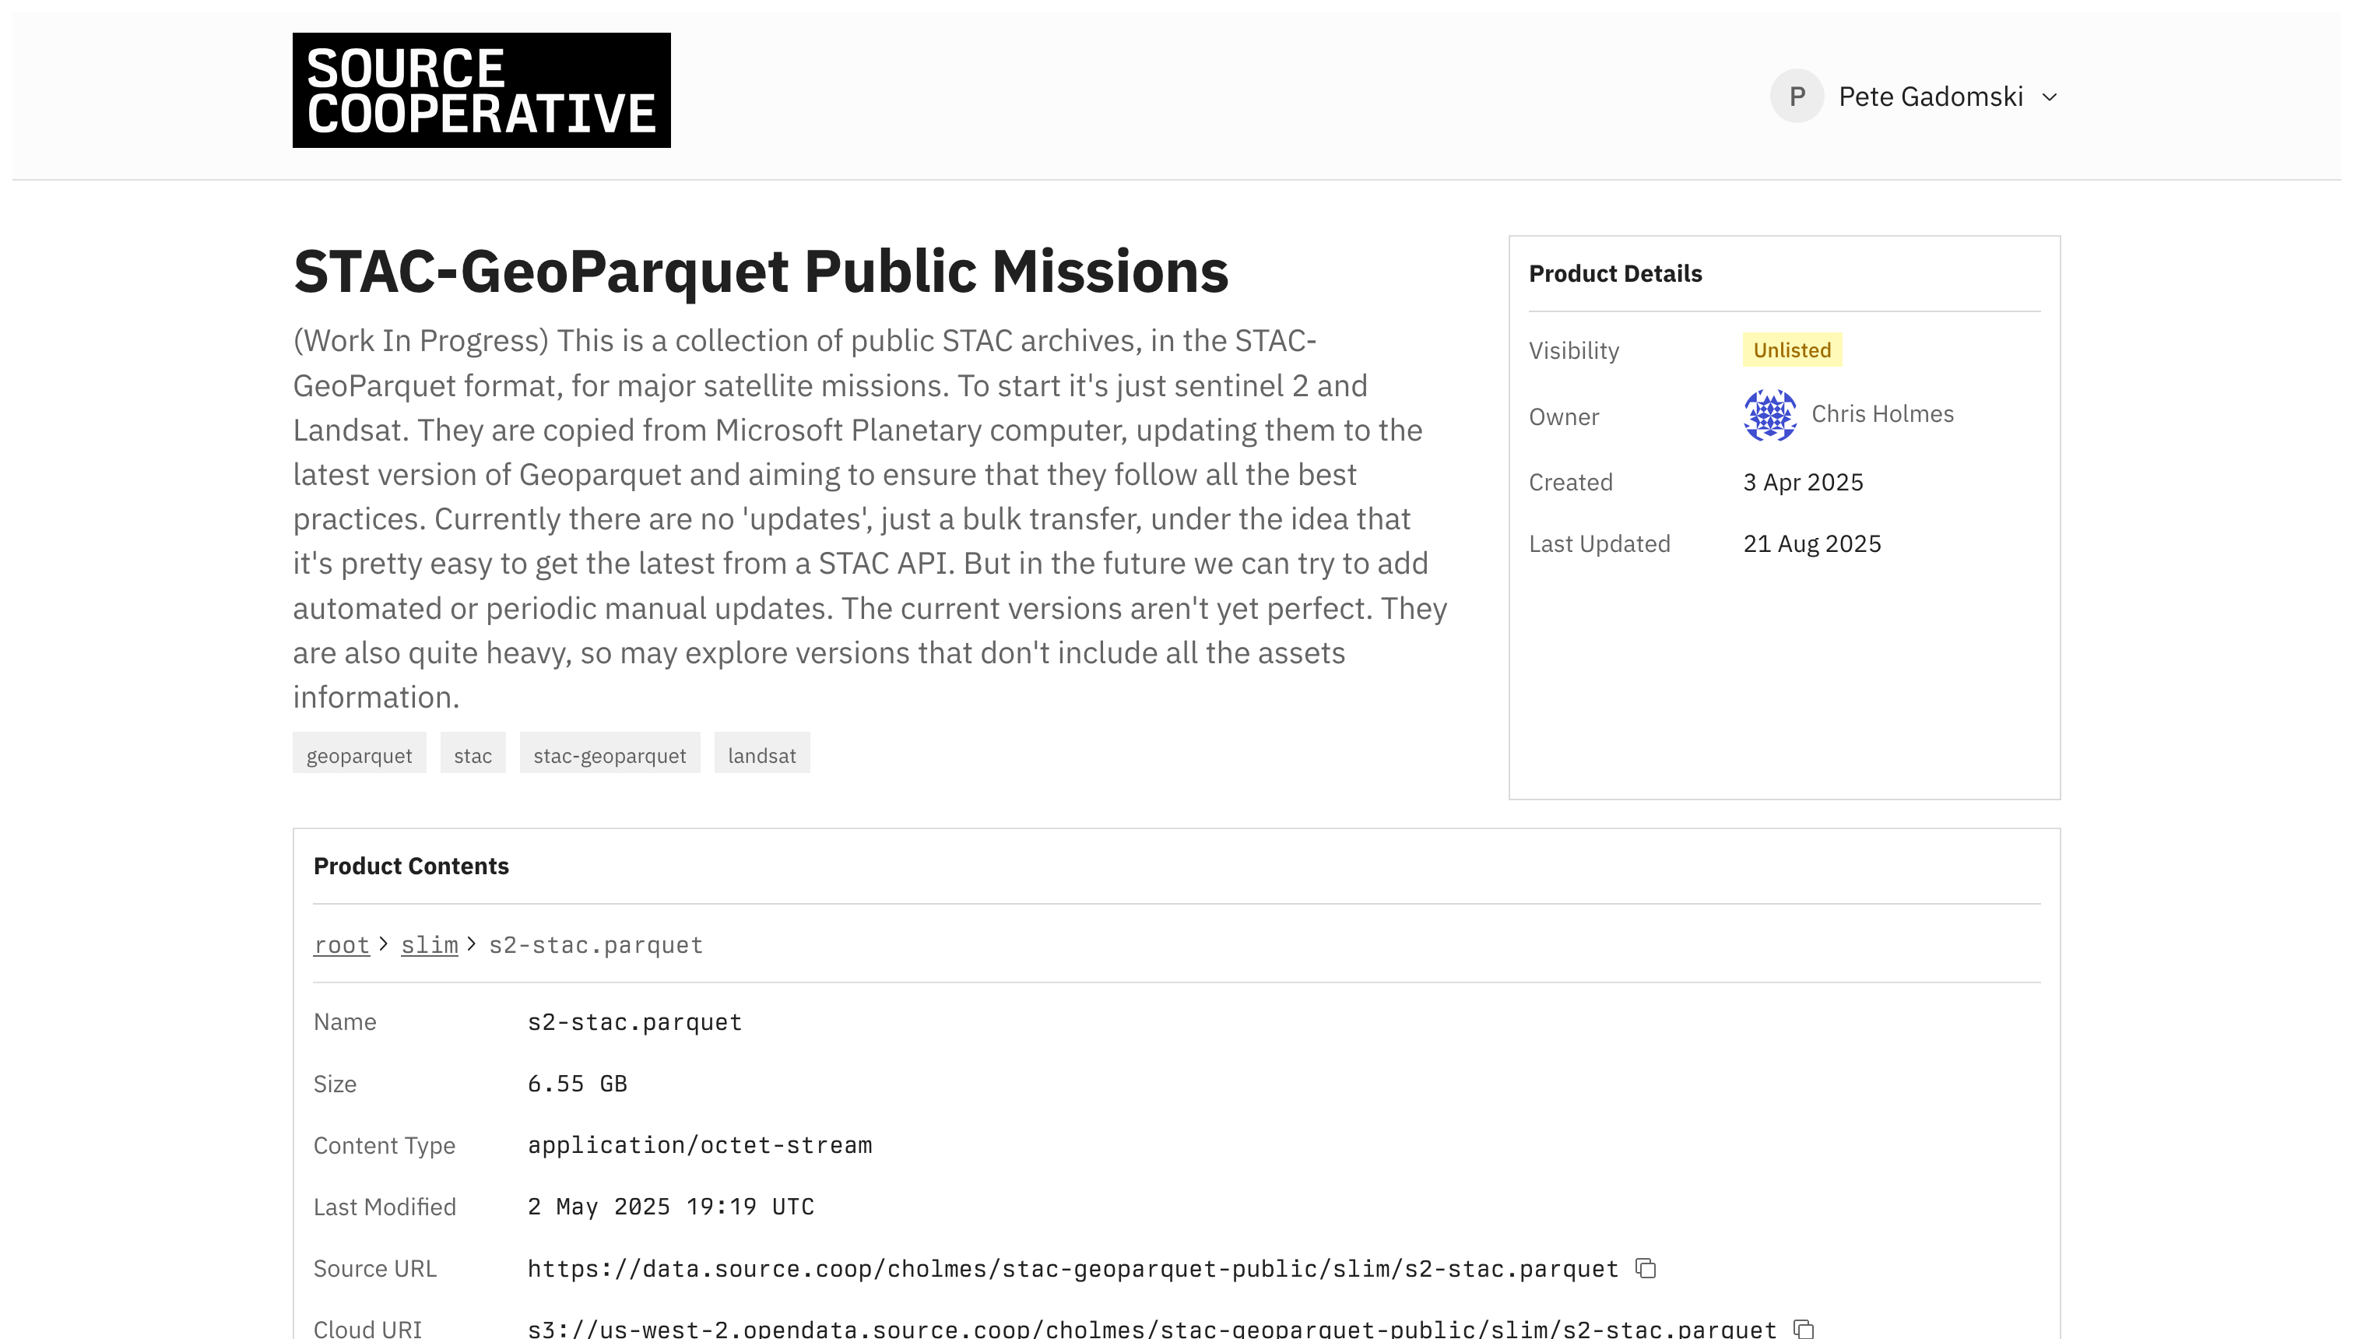Click Chris Holmes owner avatar icon
Image resolution: width=2354 pixels, height=1339 pixels.
[1769, 415]
